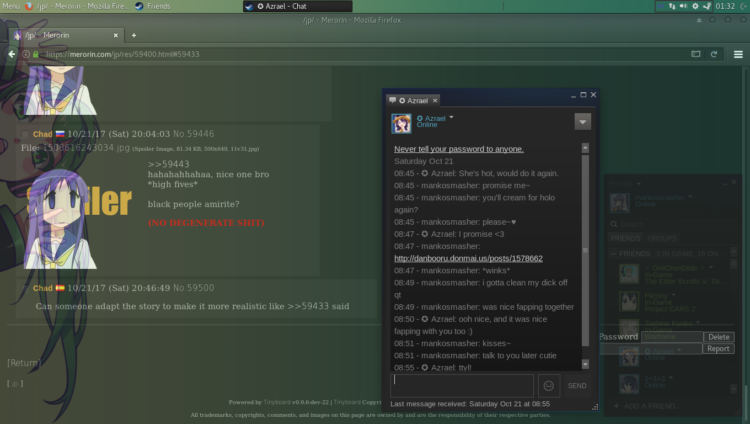Open the Menu in the top panel
Viewport: 750px width, 424px height.
pos(11,6)
